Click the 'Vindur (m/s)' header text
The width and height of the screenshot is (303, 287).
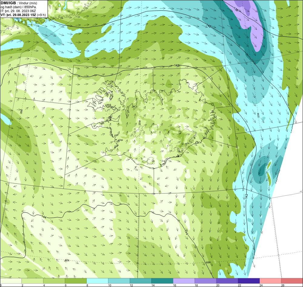click(28, 3)
